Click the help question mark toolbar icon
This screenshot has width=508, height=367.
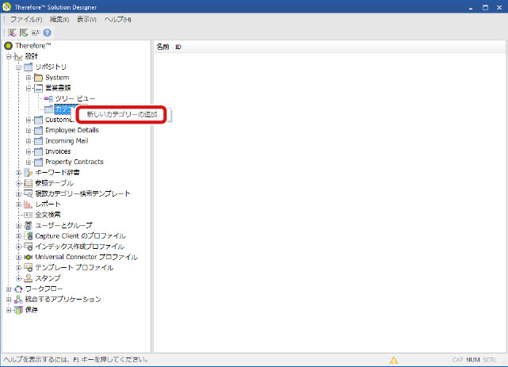pyautogui.click(x=48, y=32)
